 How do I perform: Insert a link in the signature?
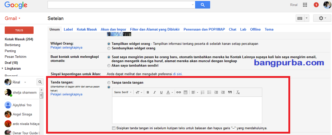(x=178, y=92)
